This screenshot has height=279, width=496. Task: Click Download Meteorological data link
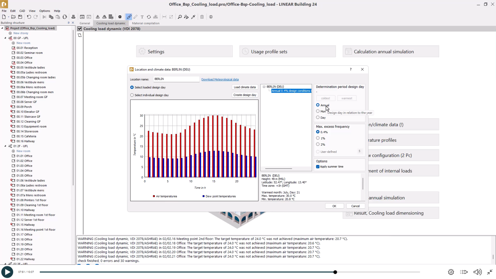click(x=220, y=80)
